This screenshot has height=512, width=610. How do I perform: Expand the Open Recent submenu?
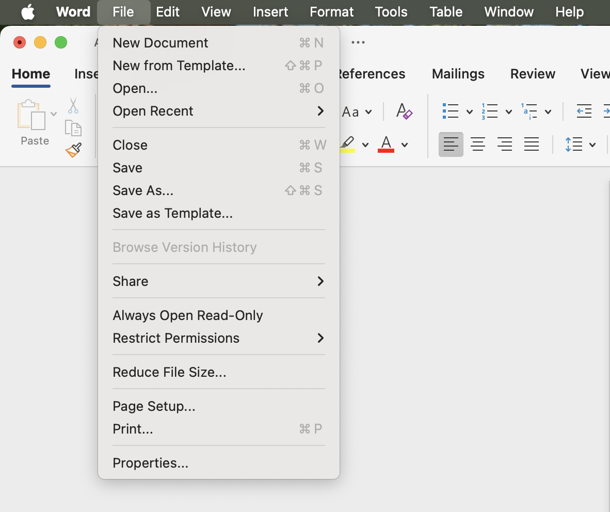pos(219,111)
